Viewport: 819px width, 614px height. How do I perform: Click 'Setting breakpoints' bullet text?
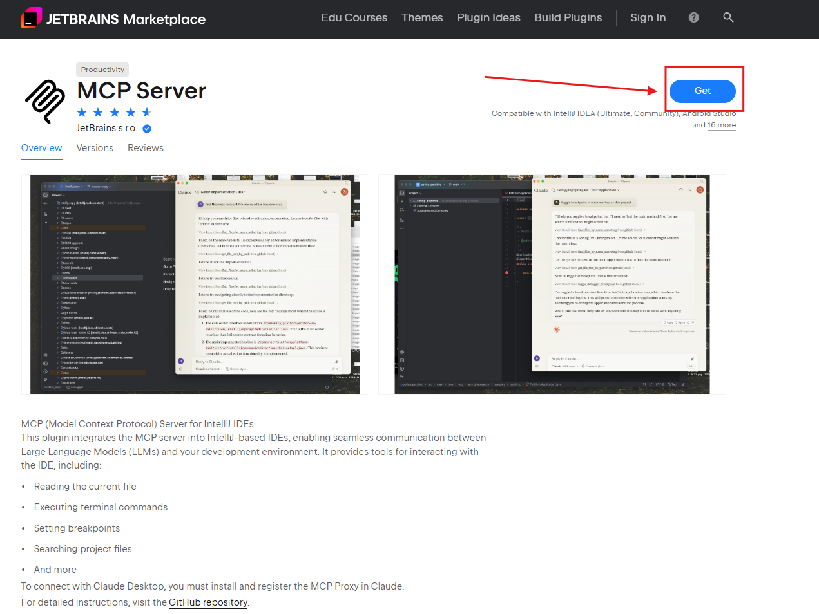(77, 528)
